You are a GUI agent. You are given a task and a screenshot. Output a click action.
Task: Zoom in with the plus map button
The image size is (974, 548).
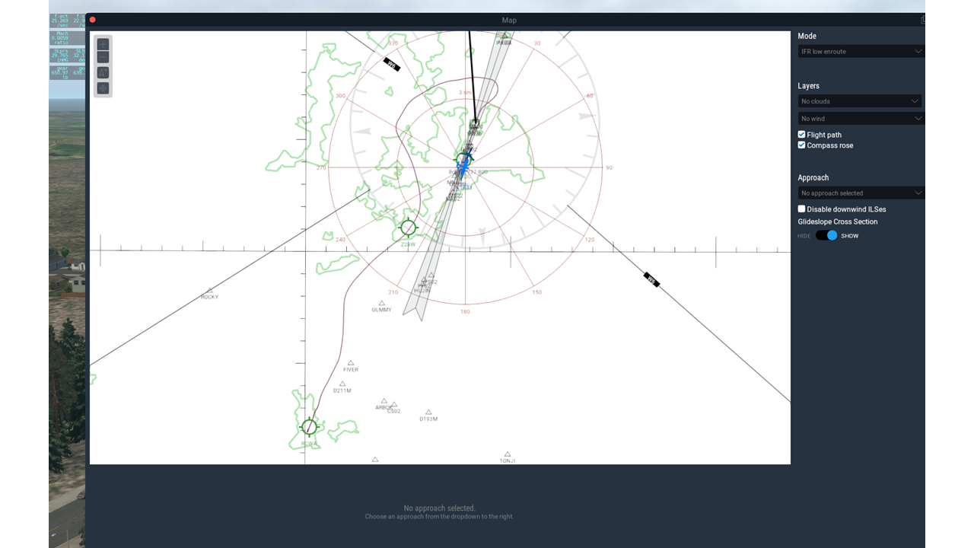click(x=103, y=45)
